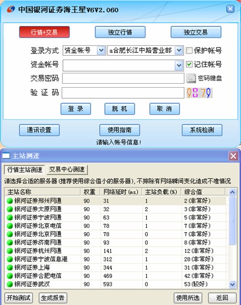Switch to 行情主站测速 tab
Image resolution: width=241 pixels, height=305 pixels.
click(x=25, y=170)
